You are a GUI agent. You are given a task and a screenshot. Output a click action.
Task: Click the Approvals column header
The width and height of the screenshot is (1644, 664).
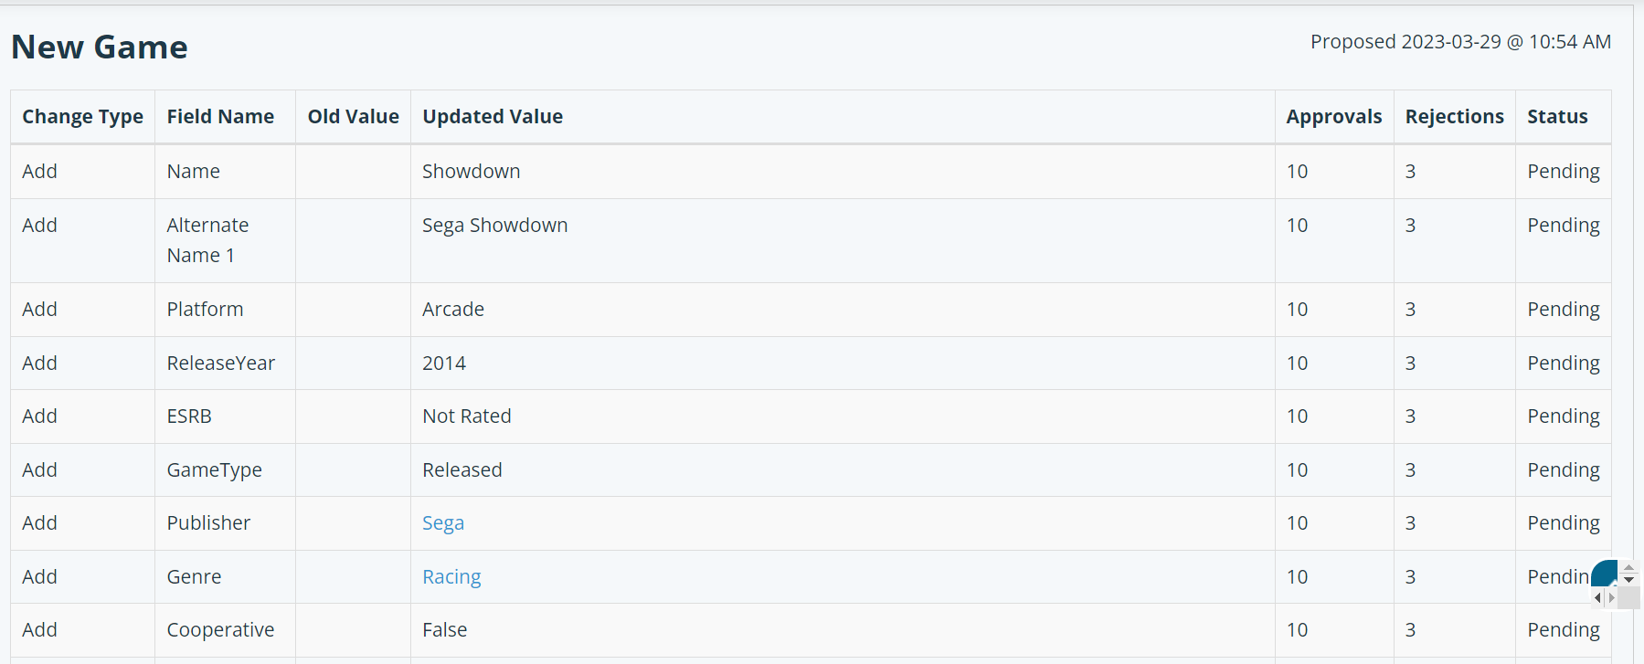[x=1334, y=117]
